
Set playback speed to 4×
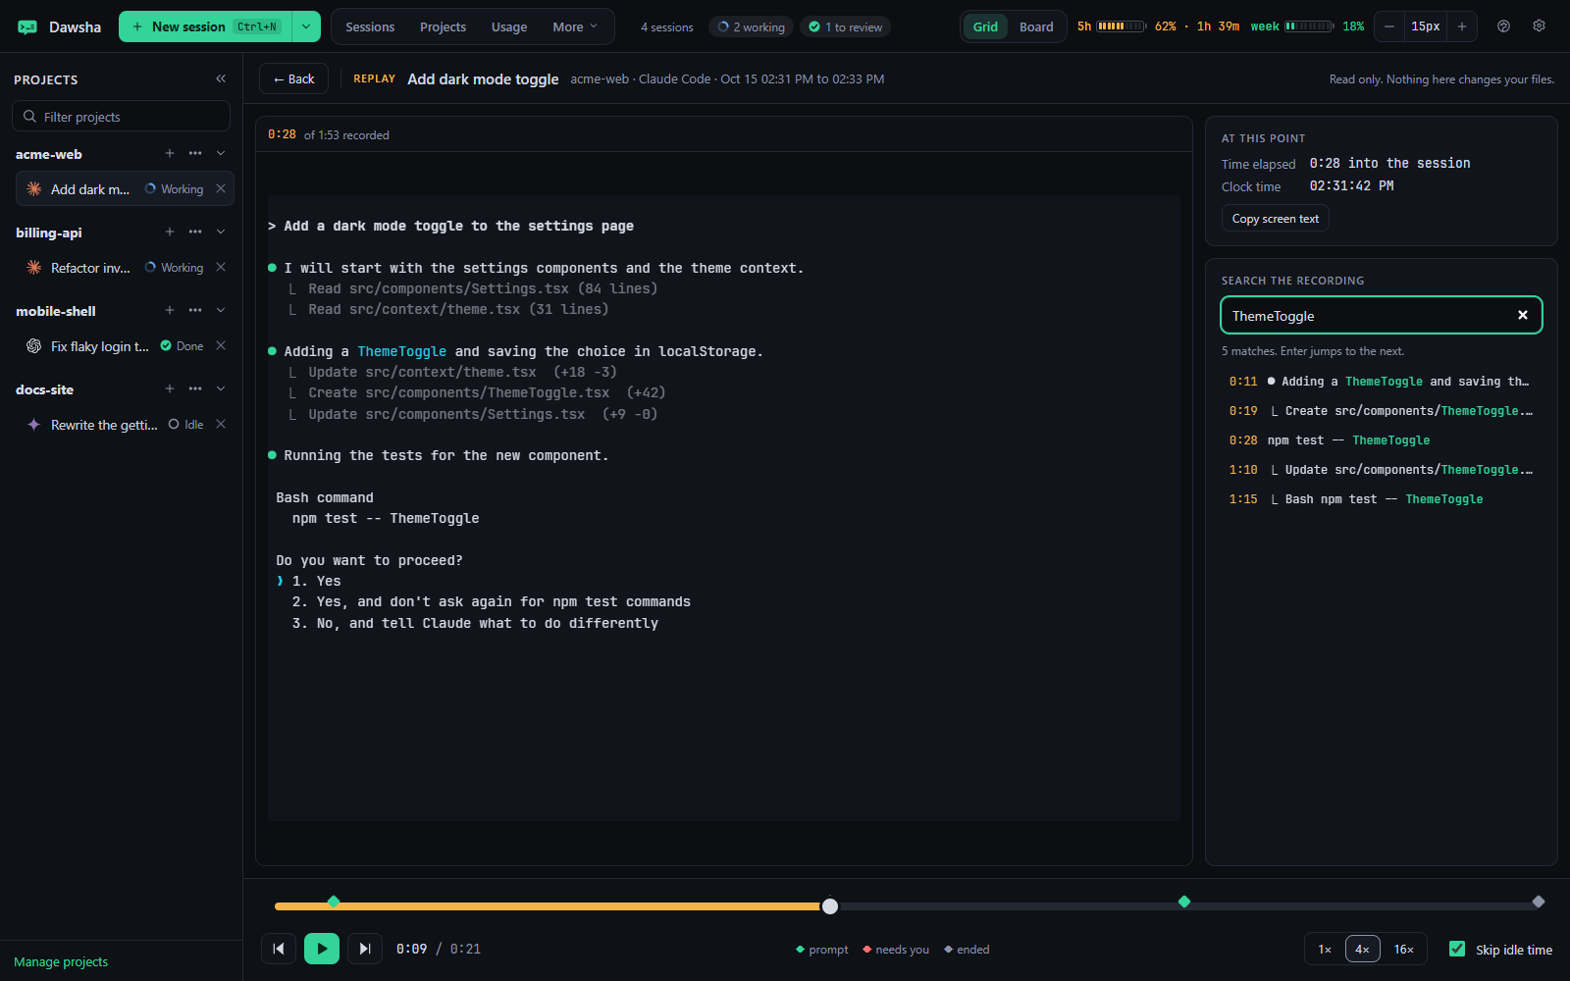coord(1362,949)
